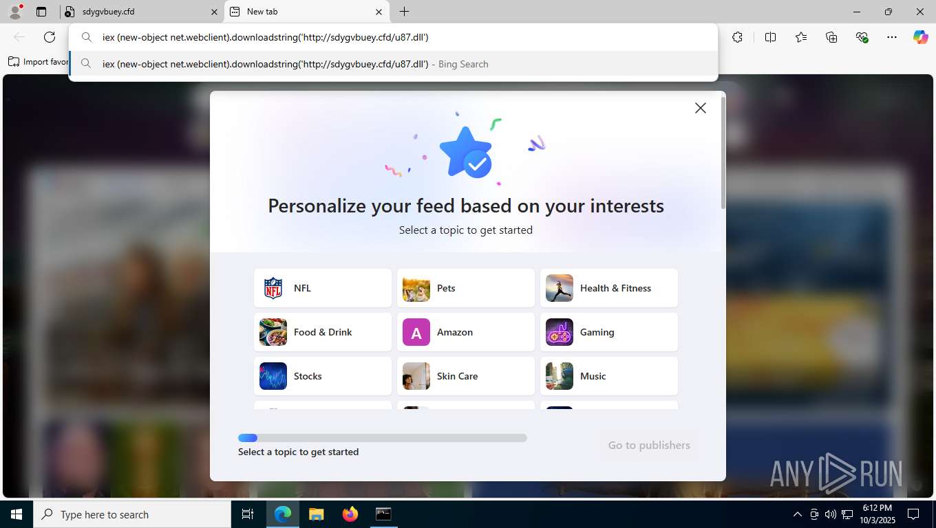The image size is (936, 528).
Task: Select the Stocks topic card
Action: pyautogui.click(x=323, y=376)
